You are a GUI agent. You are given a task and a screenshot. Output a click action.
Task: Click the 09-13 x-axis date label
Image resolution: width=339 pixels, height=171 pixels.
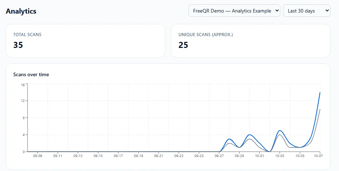[78, 156]
